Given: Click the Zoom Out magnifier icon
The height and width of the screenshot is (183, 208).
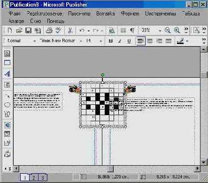Looking at the screenshot, I should pos(168,30).
